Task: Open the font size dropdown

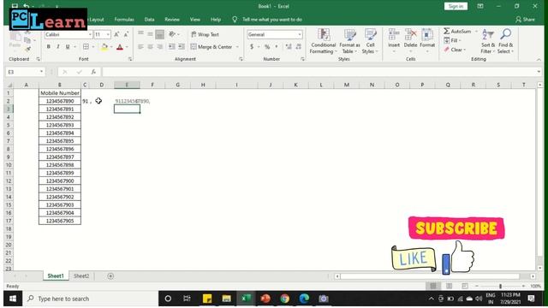Action: (x=108, y=34)
